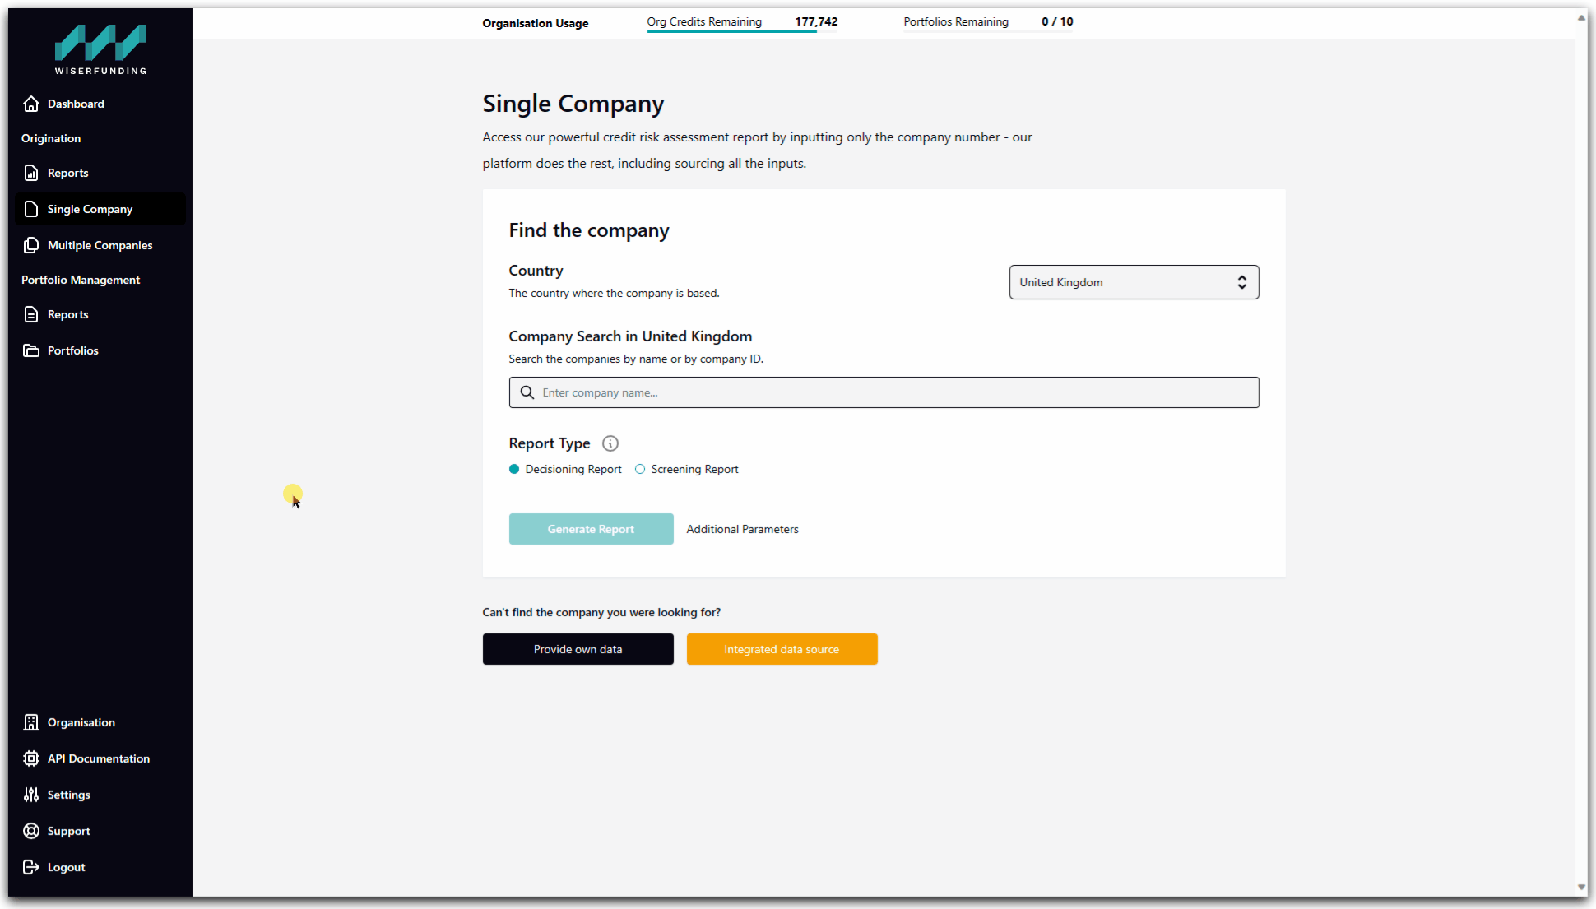Click the Dashboard home icon

(x=31, y=104)
